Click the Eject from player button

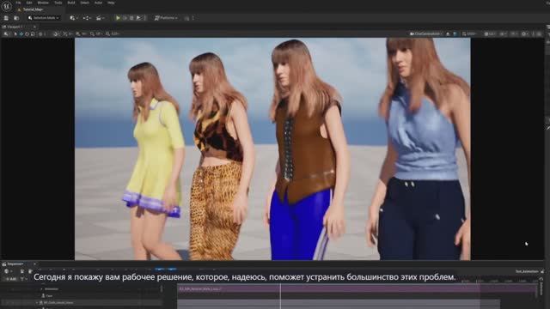pyautogui.click(x=138, y=18)
